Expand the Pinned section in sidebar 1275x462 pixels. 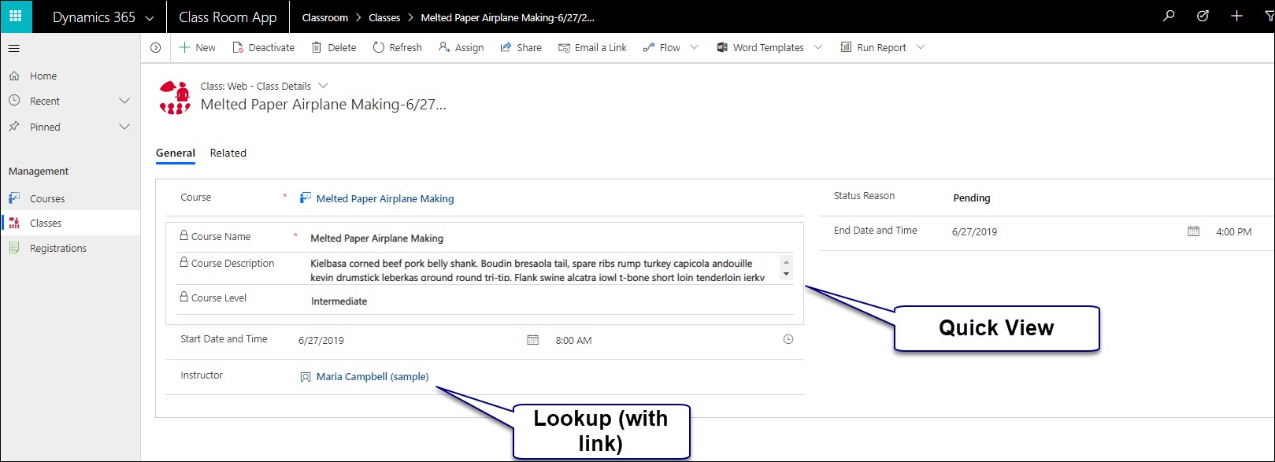pyautogui.click(x=124, y=127)
